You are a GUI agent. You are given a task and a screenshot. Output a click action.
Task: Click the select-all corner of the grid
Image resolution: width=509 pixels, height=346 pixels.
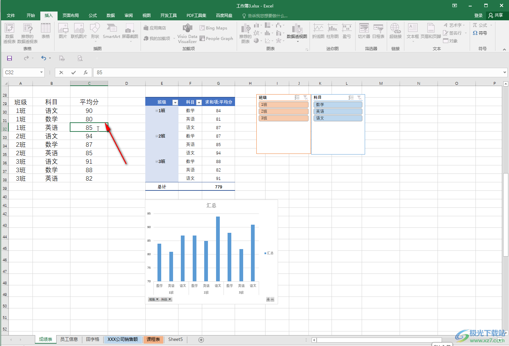tap(5, 83)
